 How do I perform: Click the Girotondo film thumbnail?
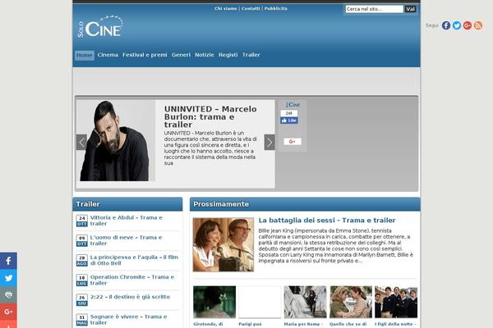[x=214, y=302]
